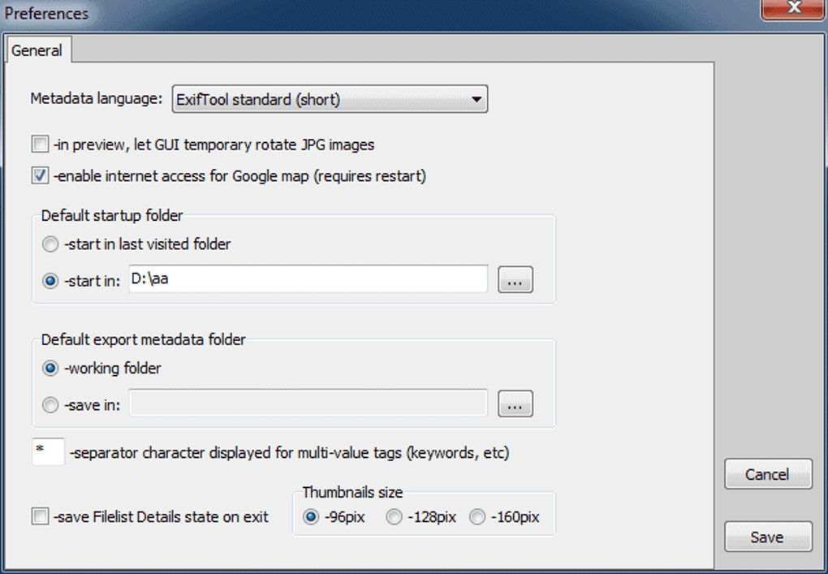Viewport: 828px width, 574px height.
Task: Disable internet access for Google map
Action: [40, 175]
